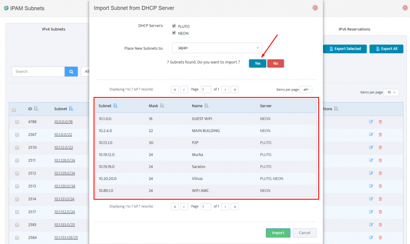Delete the second reservation using trash icon

pyautogui.click(x=380, y=134)
